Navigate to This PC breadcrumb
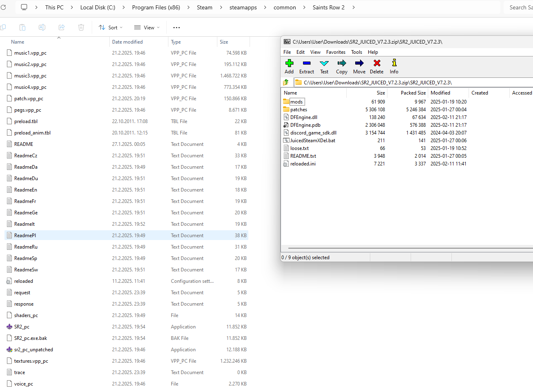 pyautogui.click(x=54, y=7)
